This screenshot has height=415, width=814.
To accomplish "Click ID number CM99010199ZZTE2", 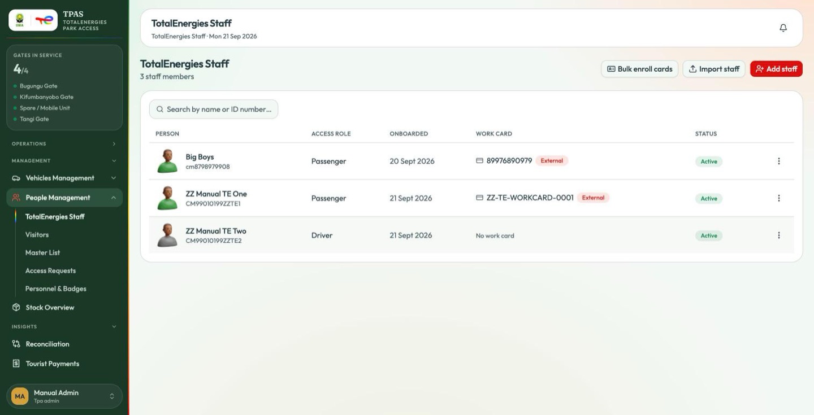I will pyautogui.click(x=214, y=241).
